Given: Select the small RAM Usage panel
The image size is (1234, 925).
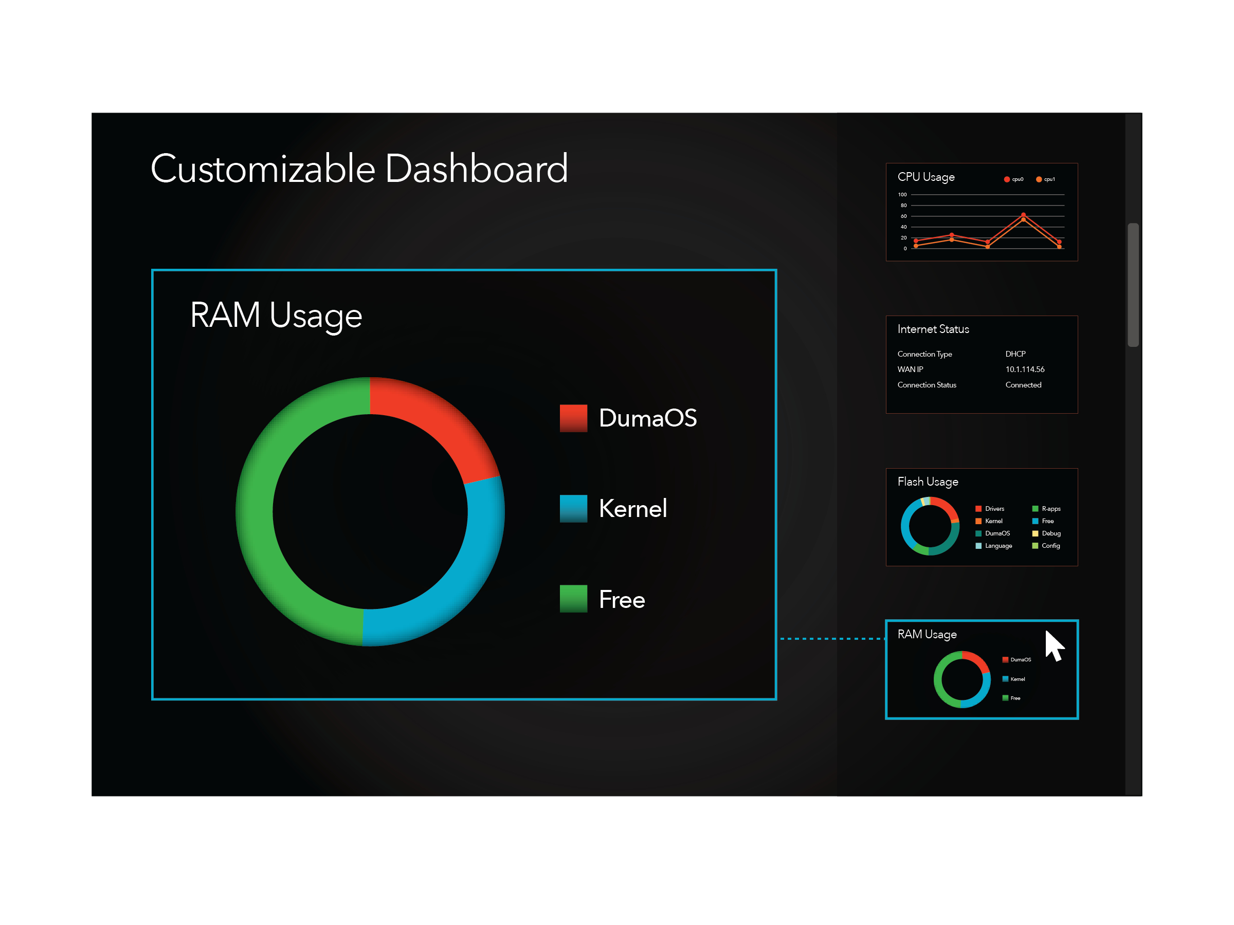Looking at the screenshot, I should point(981,670).
